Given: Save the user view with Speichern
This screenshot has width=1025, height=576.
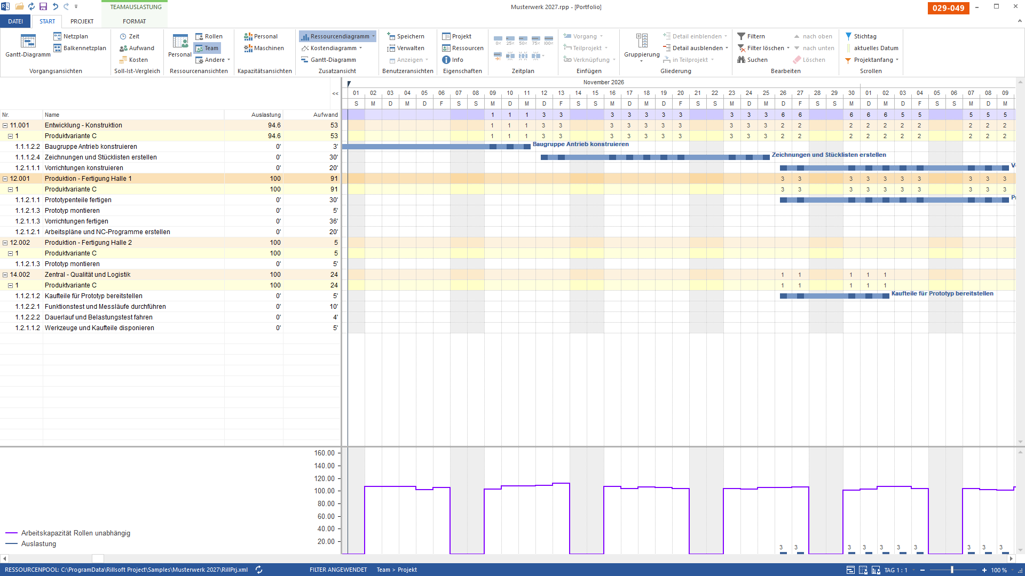Looking at the screenshot, I should (x=406, y=36).
